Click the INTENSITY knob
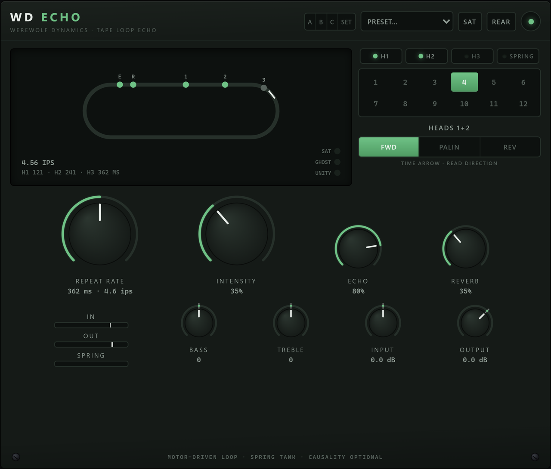Viewport: 551px width, 469px height. (237, 234)
